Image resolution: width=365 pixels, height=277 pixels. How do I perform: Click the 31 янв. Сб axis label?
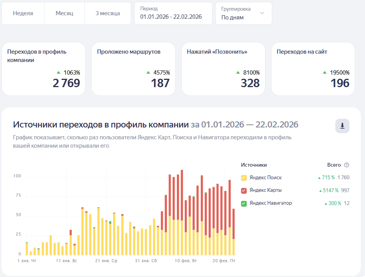[x=146, y=261]
